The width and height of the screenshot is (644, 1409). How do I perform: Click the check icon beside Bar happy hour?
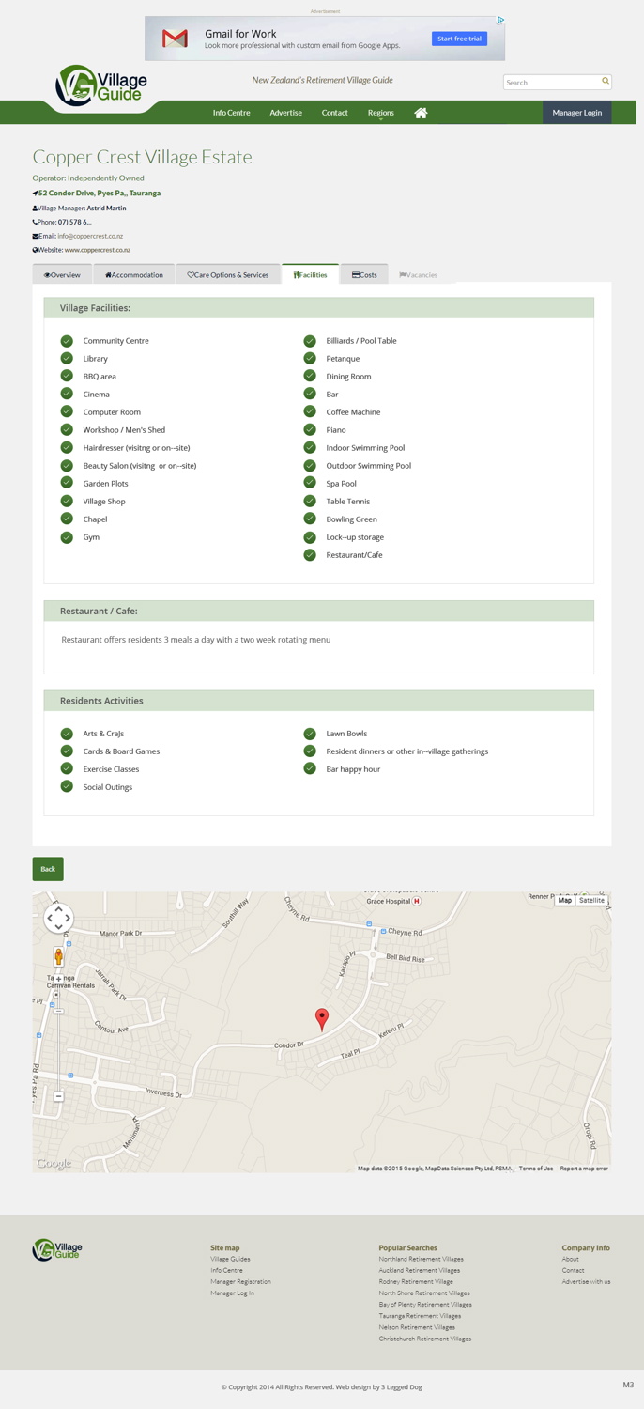click(310, 769)
